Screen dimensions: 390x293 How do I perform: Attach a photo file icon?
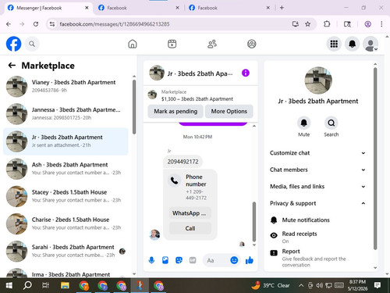(x=165, y=260)
